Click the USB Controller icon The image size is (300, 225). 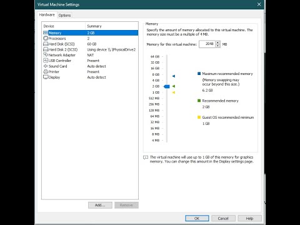(46, 61)
